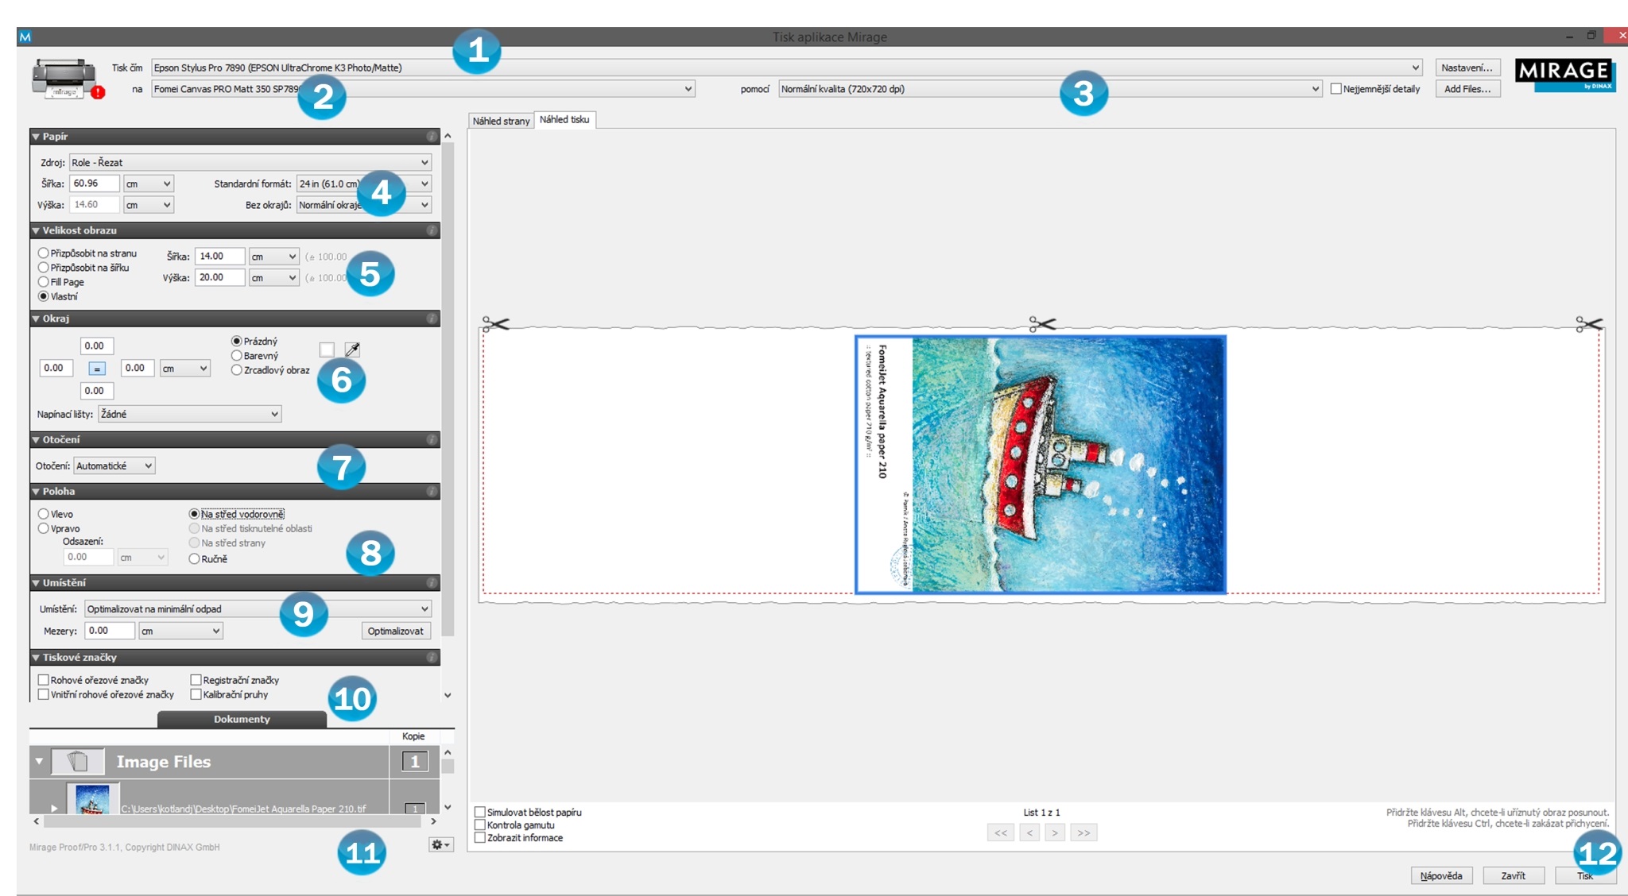The height and width of the screenshot is (896, 1628).
Task: Click the Tiskové značky info icon
Action: (x=432, y=658)
